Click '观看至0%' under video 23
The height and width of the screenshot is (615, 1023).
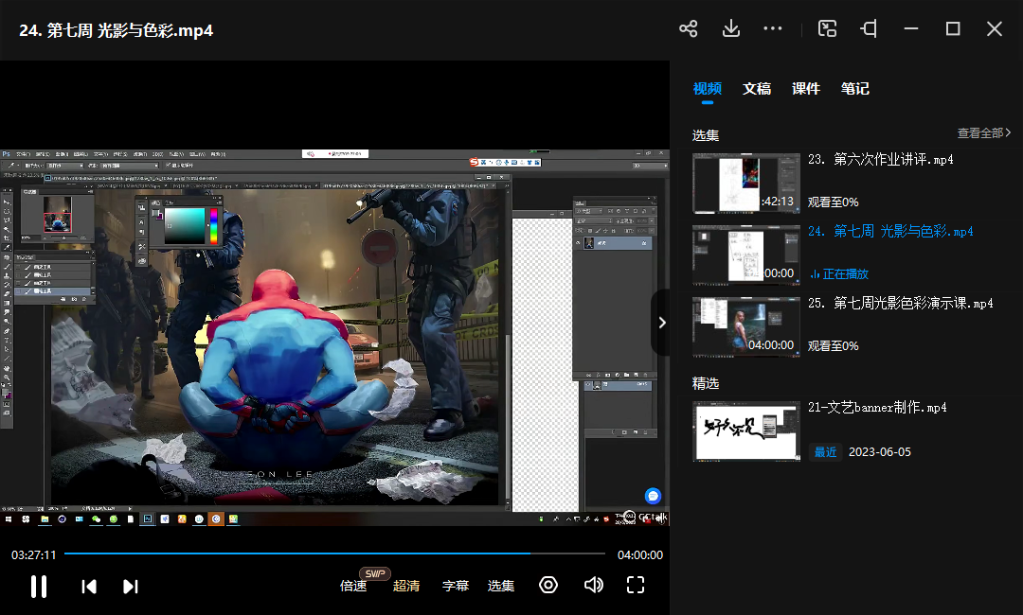click(834, 202)
